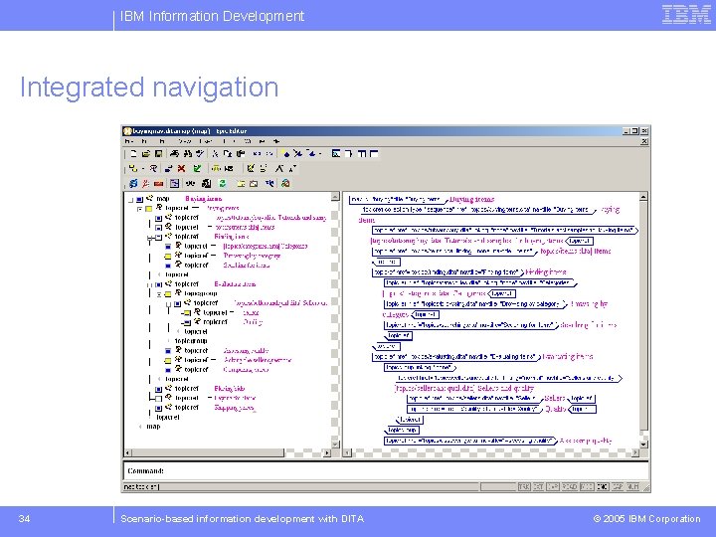Click the Cut scissors toolbar icon
This screenshot has height=537, width=716.
pos(215,154)
